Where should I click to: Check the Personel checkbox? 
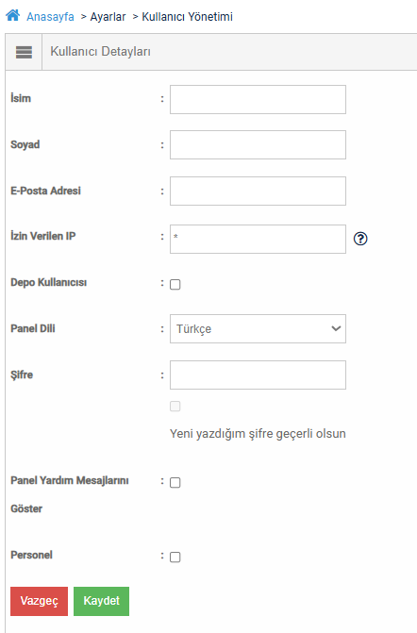pyautogui.click(x=175, y=558)
